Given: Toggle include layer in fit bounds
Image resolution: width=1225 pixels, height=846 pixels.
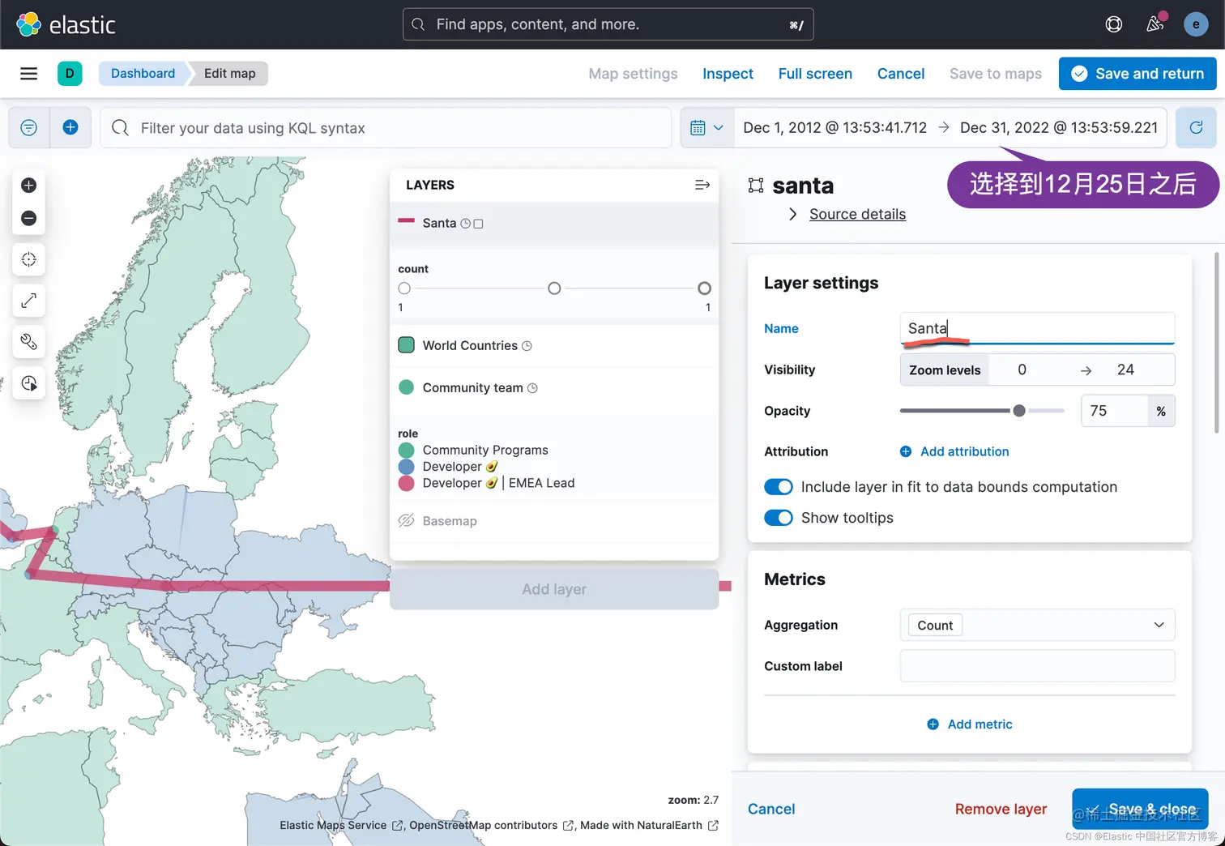Looking at the screenshot, I should pyautogui.click(x=779, y=487).
